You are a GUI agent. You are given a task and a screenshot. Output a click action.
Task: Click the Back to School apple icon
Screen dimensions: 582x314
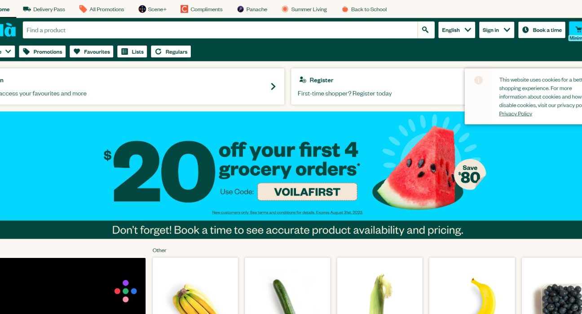345,9
